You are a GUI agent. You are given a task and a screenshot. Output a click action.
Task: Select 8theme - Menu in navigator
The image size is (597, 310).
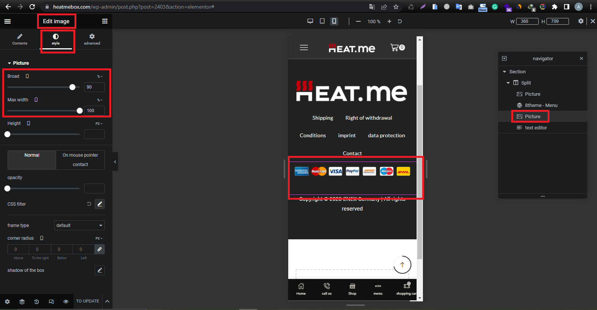point(543,105)
